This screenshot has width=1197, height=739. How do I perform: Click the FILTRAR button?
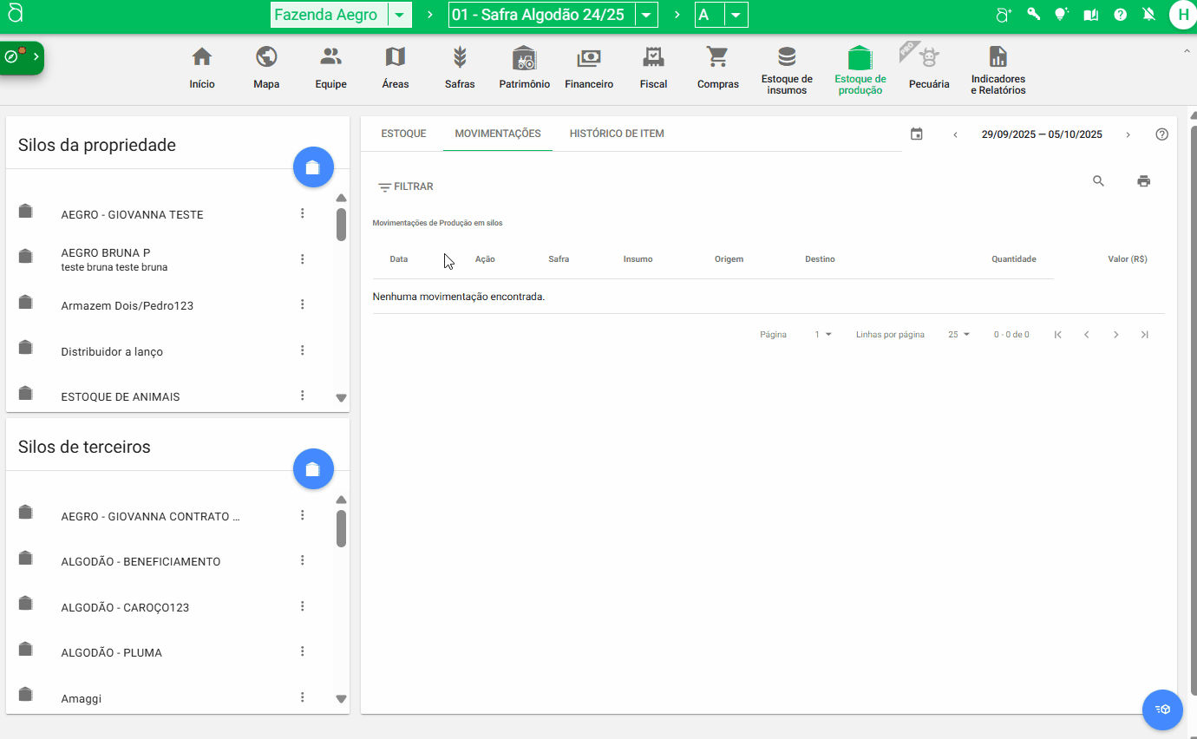405,186
